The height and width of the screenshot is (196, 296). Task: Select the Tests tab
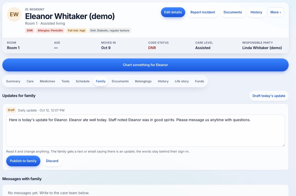65,81
